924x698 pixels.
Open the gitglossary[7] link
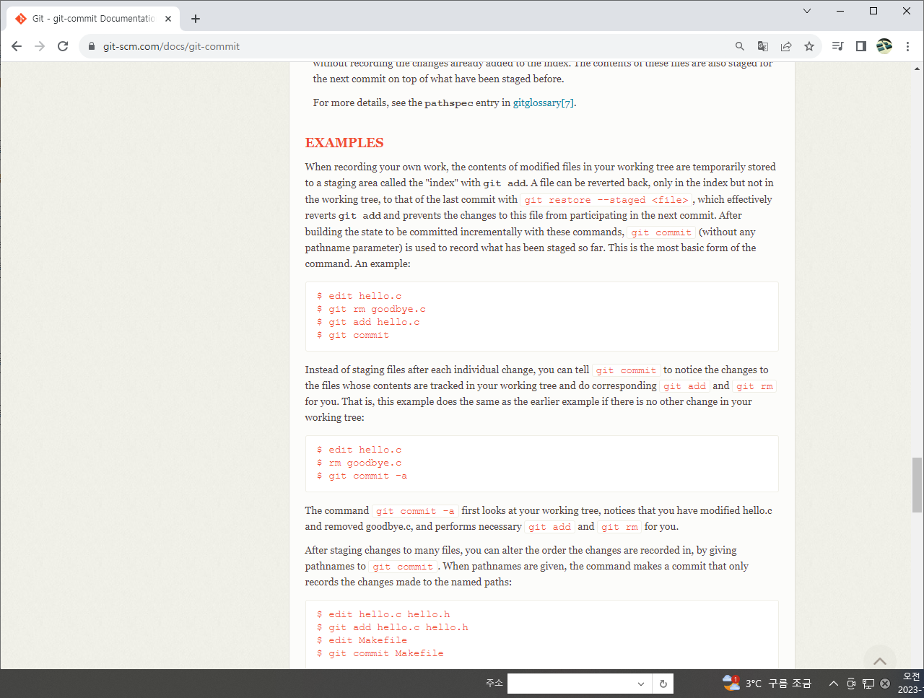[x=544, y=102]
